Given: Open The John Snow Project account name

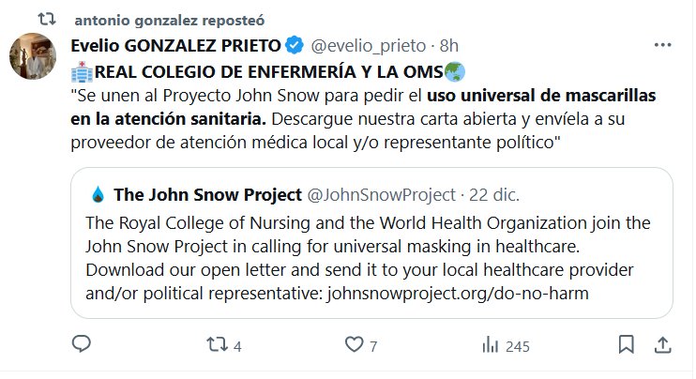Looking at the screenshot, I should [207, 195].
